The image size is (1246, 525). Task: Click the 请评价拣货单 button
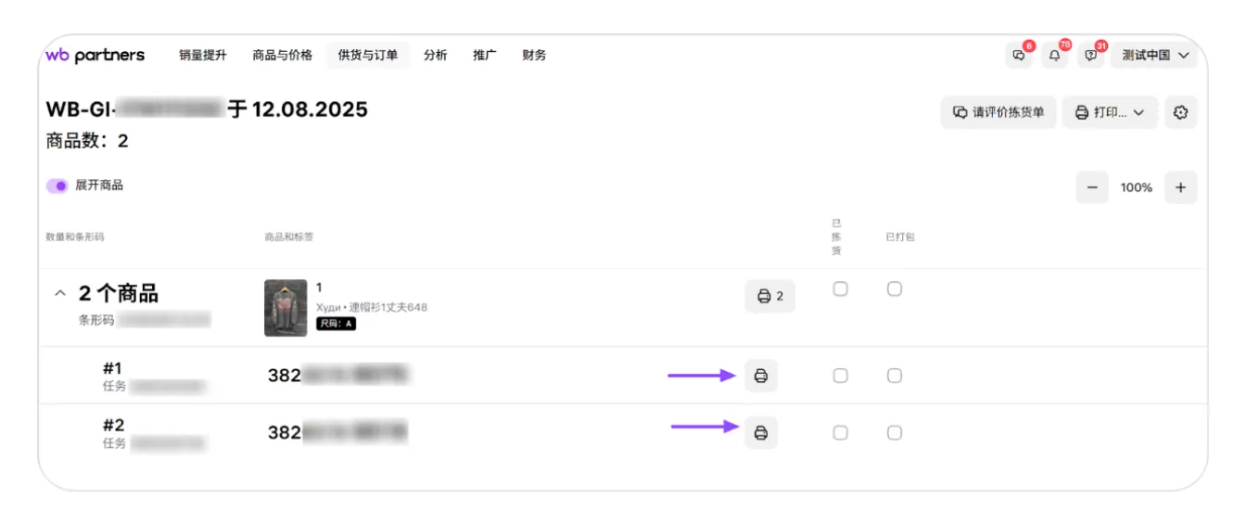point(998,112)
